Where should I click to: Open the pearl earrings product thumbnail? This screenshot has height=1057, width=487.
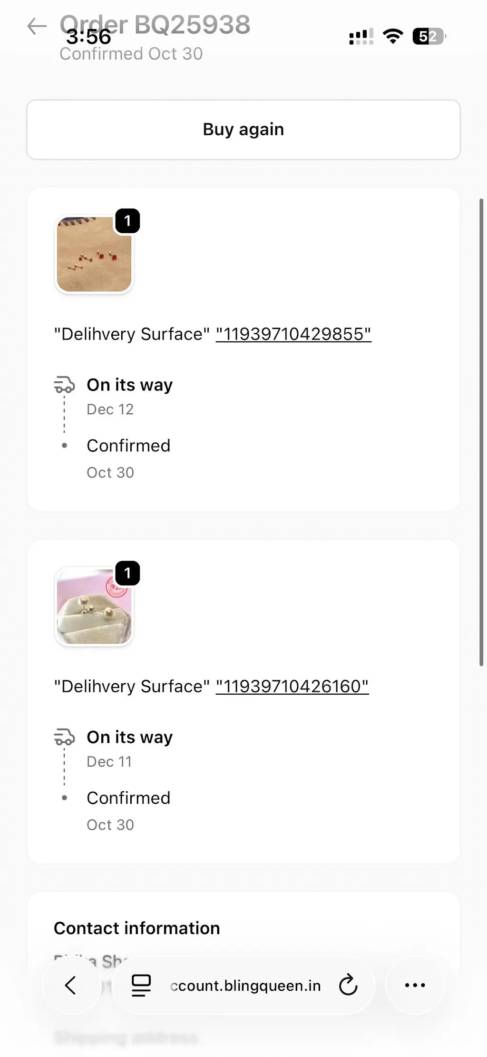(x=94, y=607)
